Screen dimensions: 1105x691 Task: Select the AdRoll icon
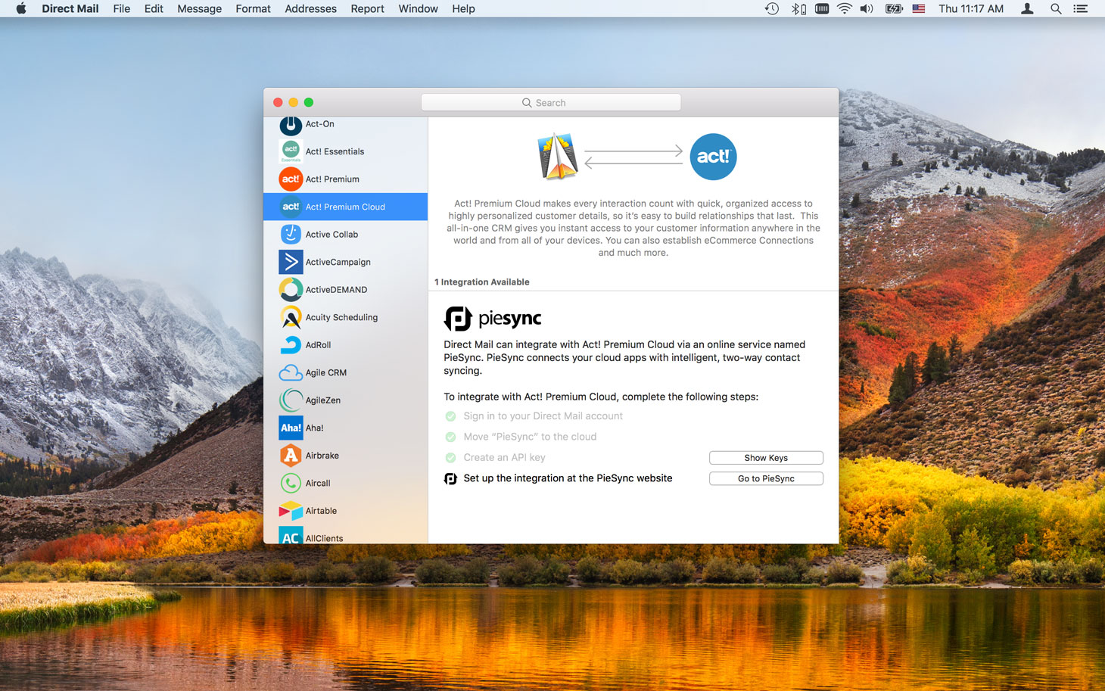coord(291,345)
